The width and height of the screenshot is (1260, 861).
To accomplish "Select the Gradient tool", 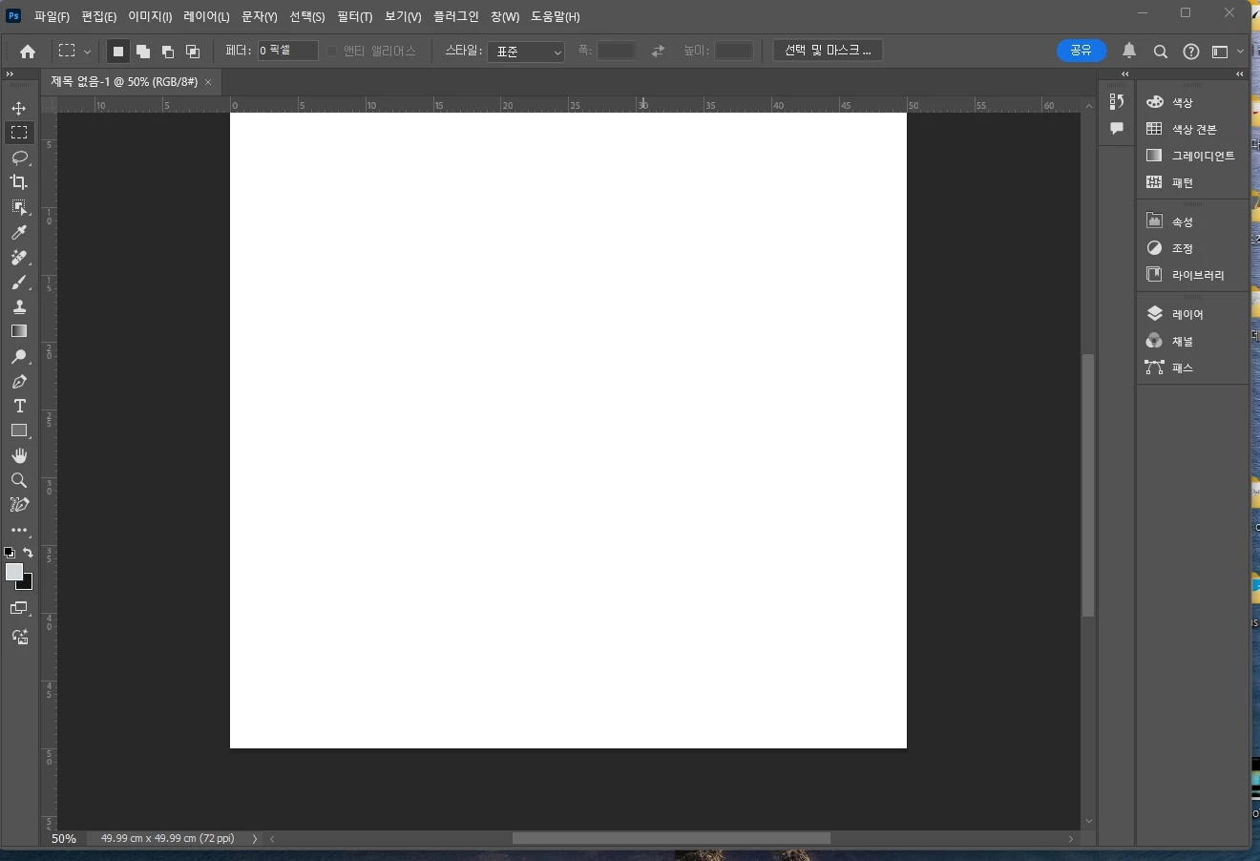I will (x=19, y=331).
